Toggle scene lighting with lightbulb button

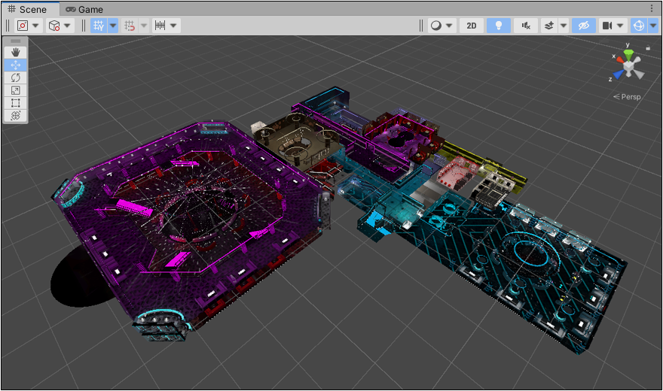coord(497,26)
